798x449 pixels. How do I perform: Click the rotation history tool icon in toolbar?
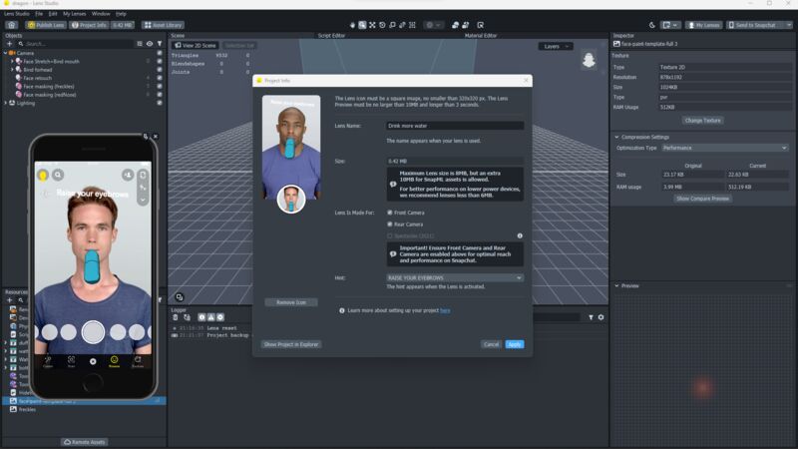coord(382,25)
